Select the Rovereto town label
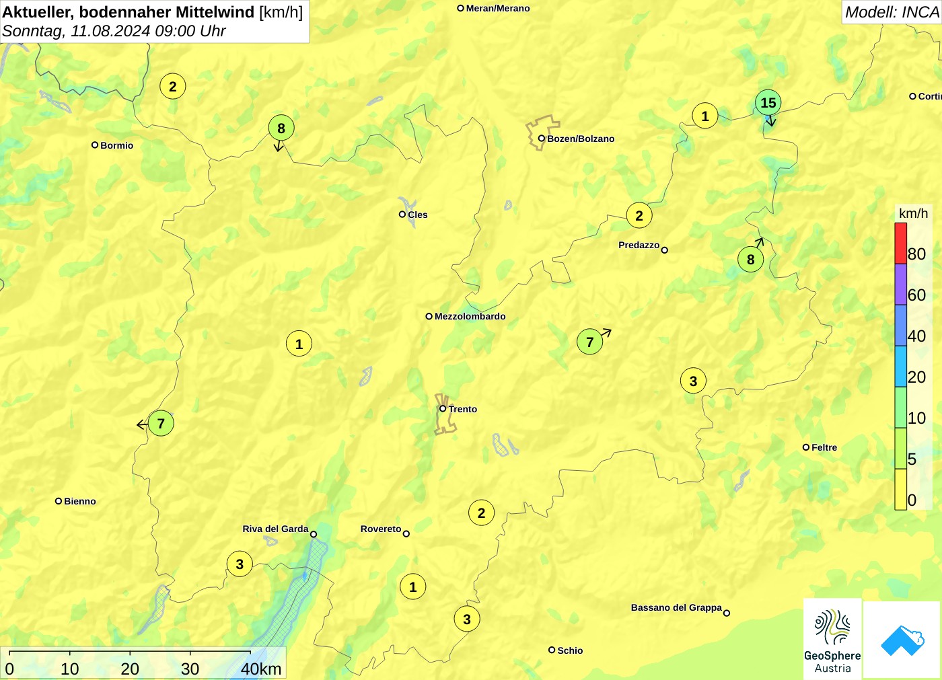 (381, 529)
